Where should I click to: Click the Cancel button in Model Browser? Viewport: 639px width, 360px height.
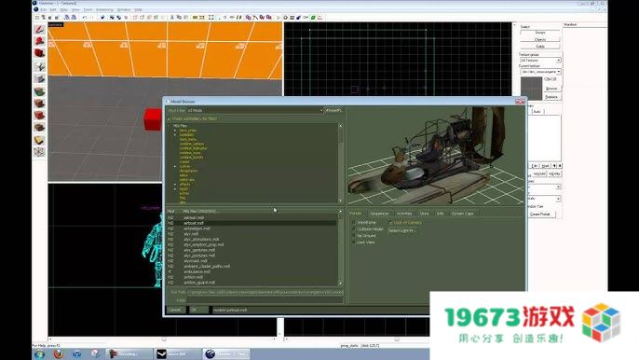(175, 310)
